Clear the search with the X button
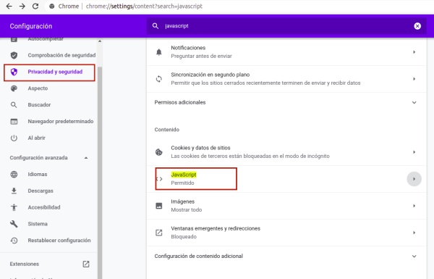434x279 pixels. 417,26
